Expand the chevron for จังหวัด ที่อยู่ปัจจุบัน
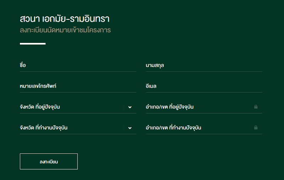The image size is (284, 180). 130,107
